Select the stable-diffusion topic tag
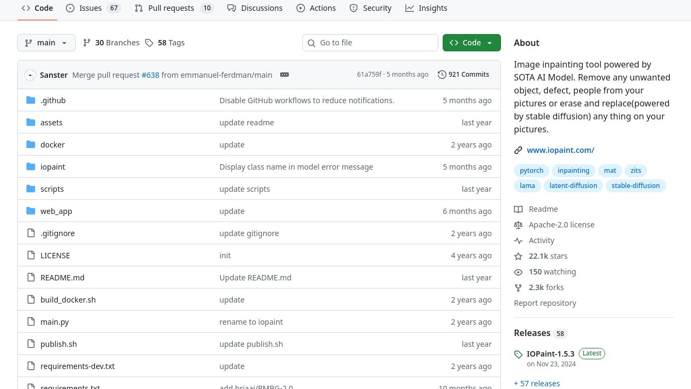This screenshot has height=389, width=691. tap(635, 185)
